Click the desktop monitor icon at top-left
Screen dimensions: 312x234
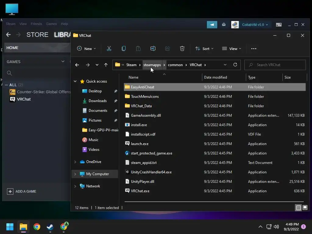pyautogui.click(x=12, y=9)
